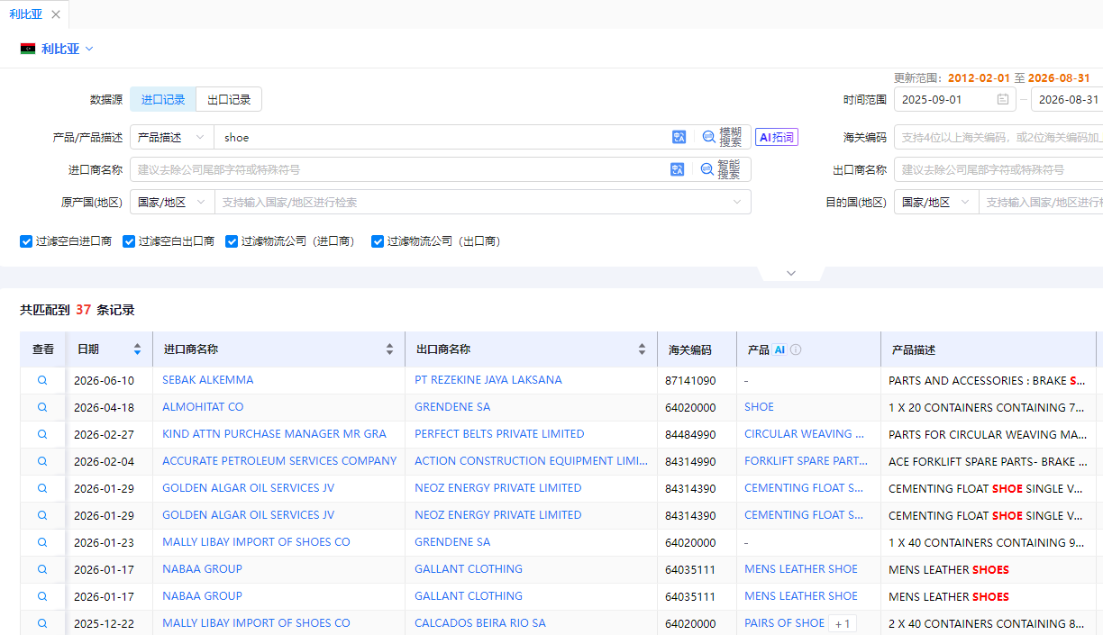Toggle 过滤空白出口商 checkbox
This screenshot has height=635, width=1103.
tap(129, 241)
